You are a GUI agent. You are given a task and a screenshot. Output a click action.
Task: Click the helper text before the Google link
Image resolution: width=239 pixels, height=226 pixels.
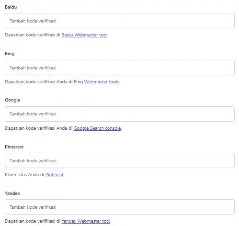pos(39,128)
